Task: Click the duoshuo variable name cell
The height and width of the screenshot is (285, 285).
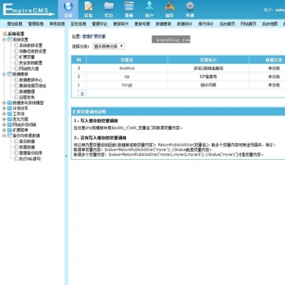Action: pos(127,68)
